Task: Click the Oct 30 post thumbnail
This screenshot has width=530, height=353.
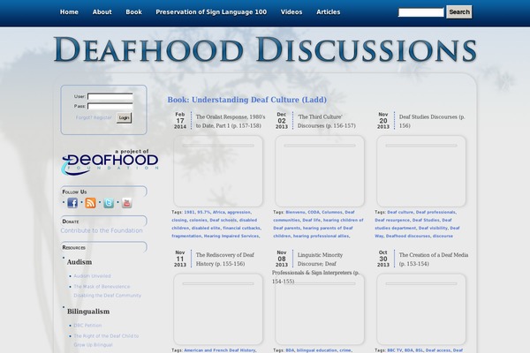Action: [x=421, y=309]
